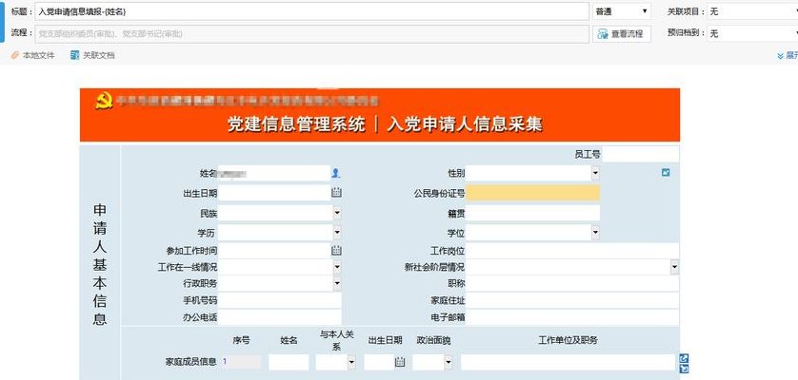
Task: Click the Communist Party emblem logo
Action: pyautogui.click(x=104, y=101)
